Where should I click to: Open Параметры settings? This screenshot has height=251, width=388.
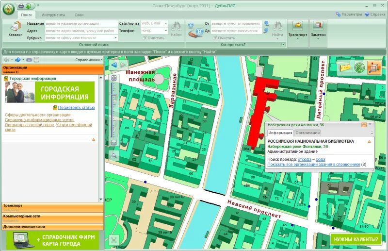point(349,15)
